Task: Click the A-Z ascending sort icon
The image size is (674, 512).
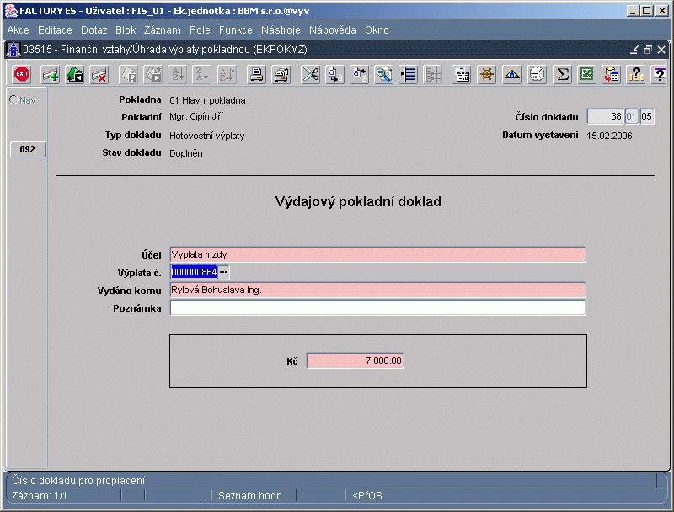Action: pyautogui.click(x=178, y=74)
